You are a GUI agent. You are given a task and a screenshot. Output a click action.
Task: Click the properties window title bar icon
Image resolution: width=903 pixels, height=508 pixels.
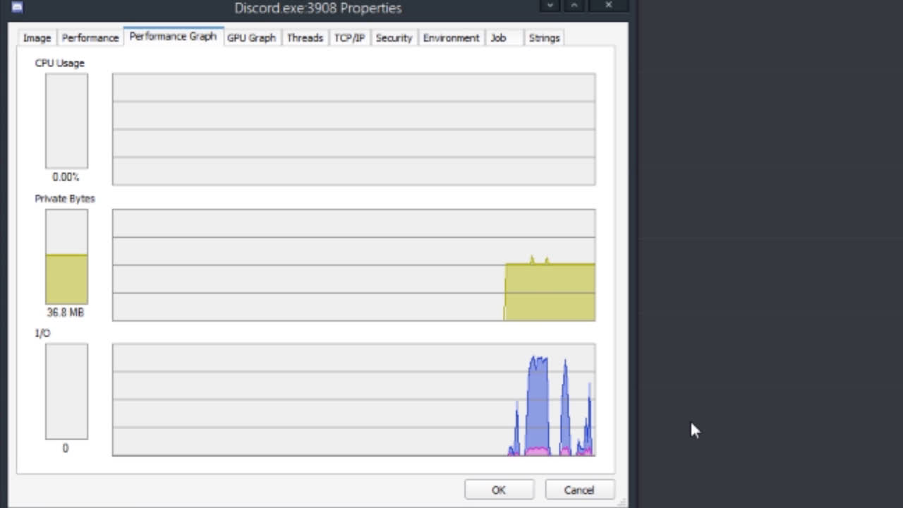click(x=17, y=8)
